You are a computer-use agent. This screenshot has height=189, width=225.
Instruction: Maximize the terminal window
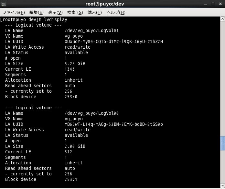click(213, 4)
